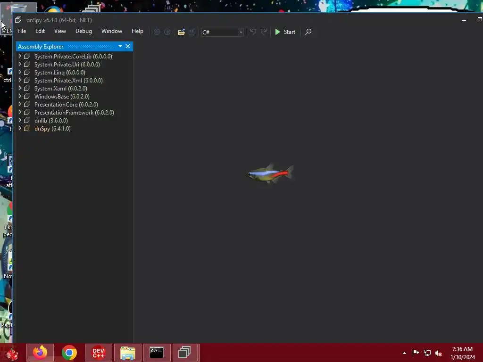Click the Action Center flag tray icon
The width and height of the screenshot is (483, 362).
pos(416,353)
